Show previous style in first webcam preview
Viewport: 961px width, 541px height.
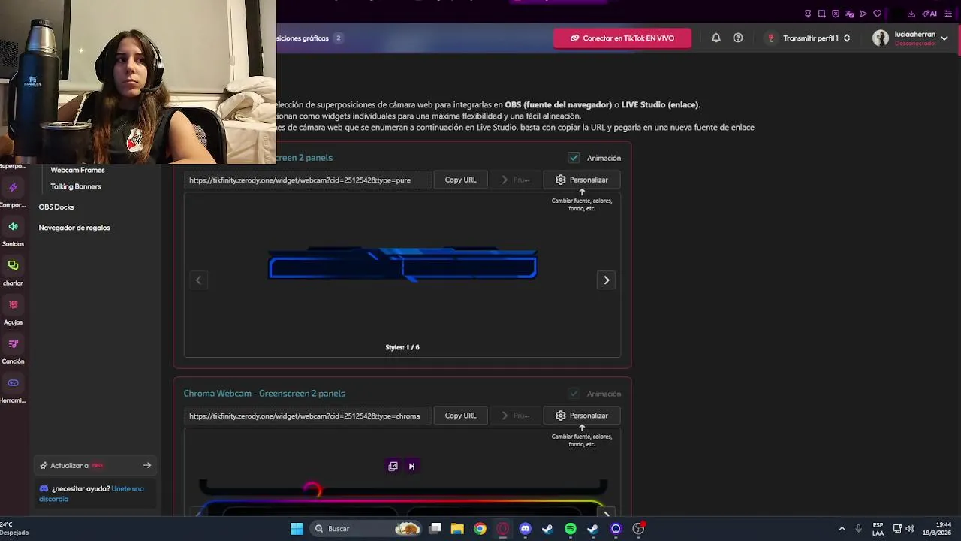198,280
